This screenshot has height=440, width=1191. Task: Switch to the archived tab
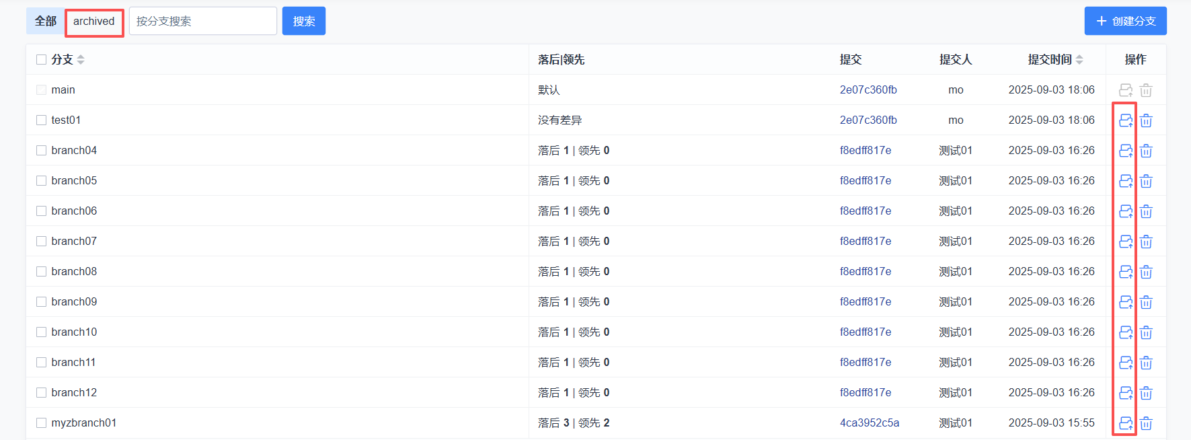[94, 22]
